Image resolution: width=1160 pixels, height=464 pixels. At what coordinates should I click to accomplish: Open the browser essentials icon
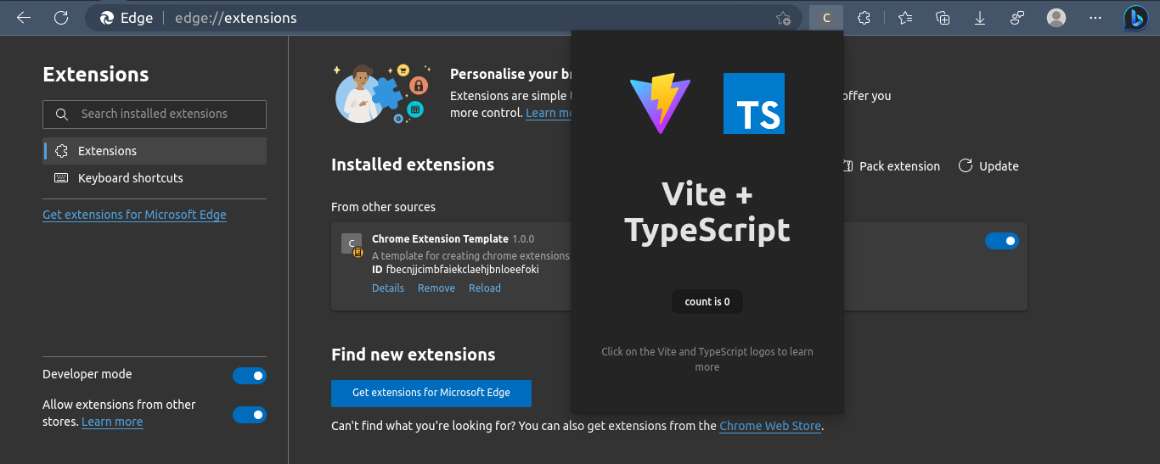pyautogui.click(x=1017, y=18)
